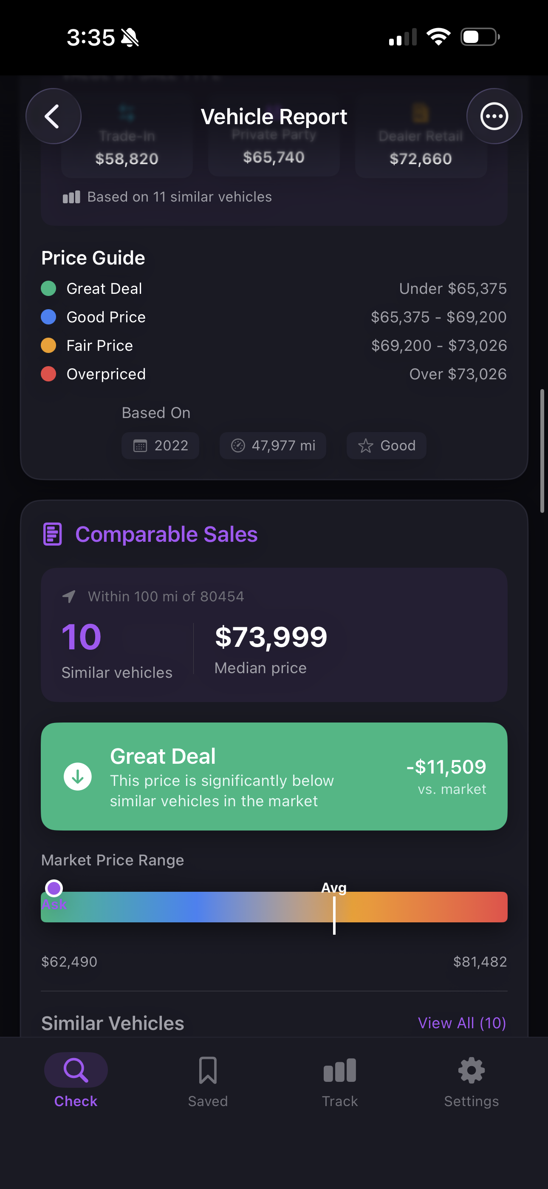Open the Saved bookmark icon
The width and height of the screenshot is (548, 1189).
point(208,1069)
